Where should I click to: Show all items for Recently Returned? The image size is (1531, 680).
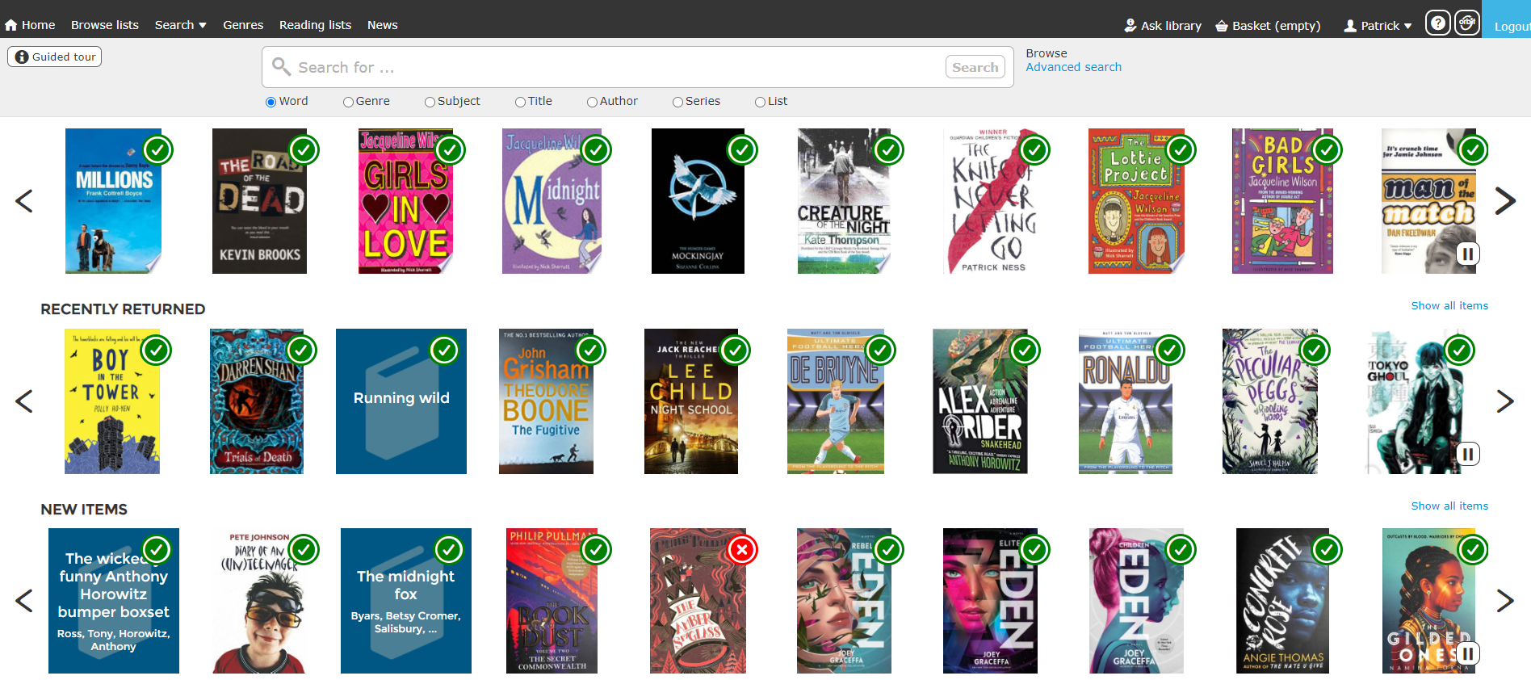1449,305
